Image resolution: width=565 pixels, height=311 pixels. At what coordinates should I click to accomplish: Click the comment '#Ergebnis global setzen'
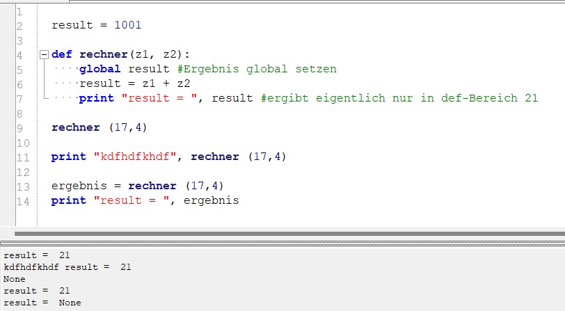(x=257, y=69)
